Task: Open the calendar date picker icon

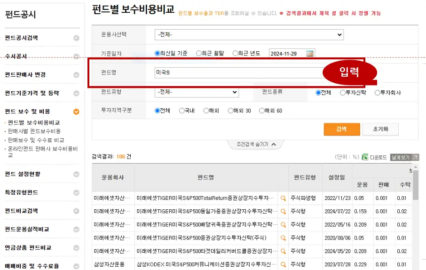Action: coord(309,53)
